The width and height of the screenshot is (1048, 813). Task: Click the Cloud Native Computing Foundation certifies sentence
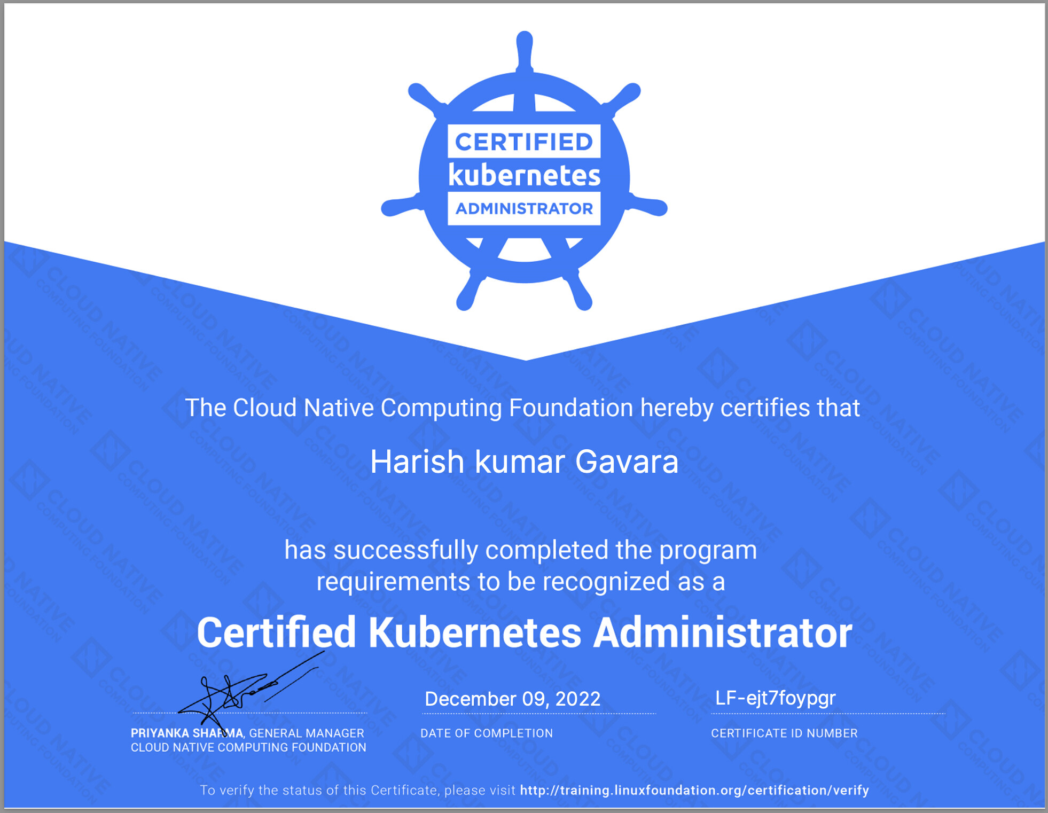point(522,408)
